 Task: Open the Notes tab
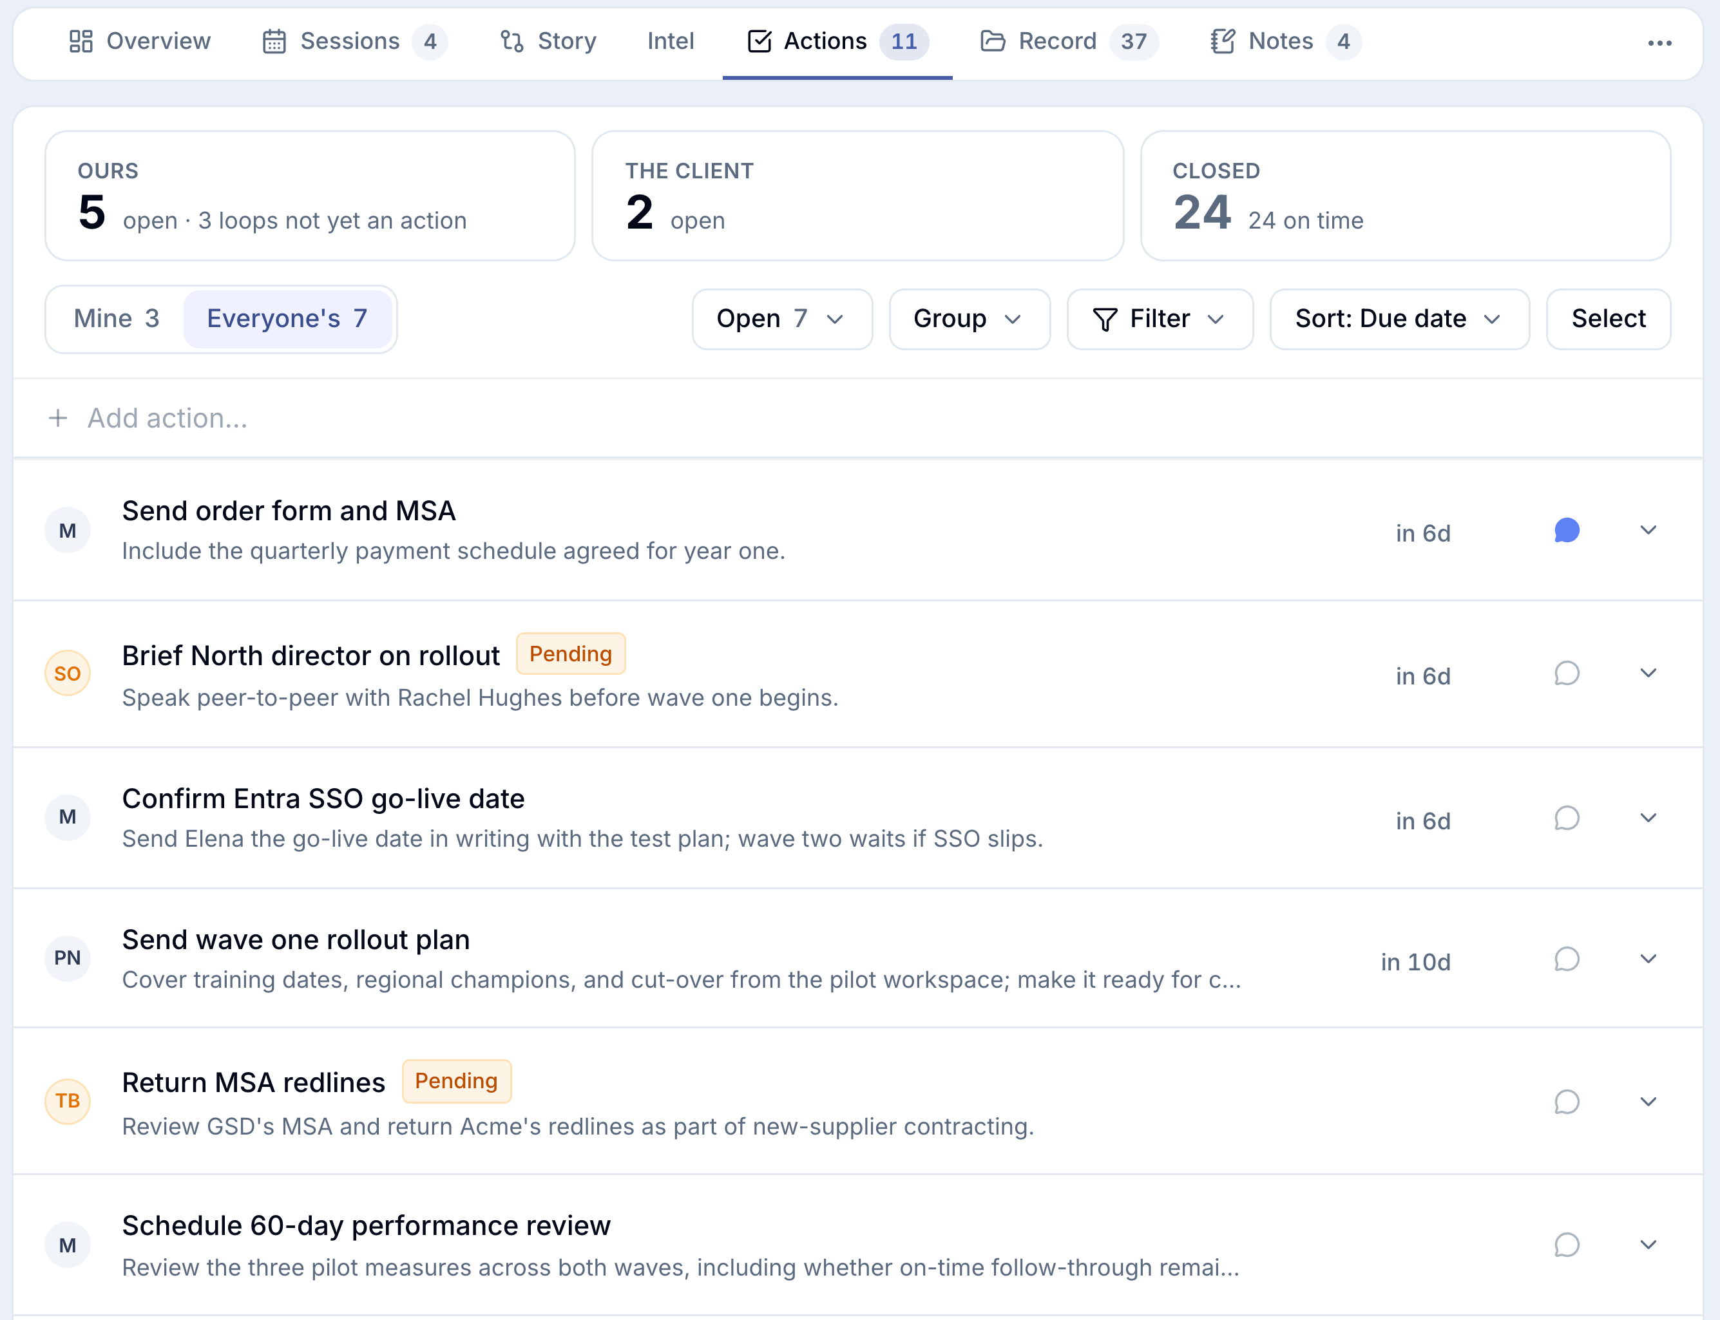click(x=1285, y=41)
